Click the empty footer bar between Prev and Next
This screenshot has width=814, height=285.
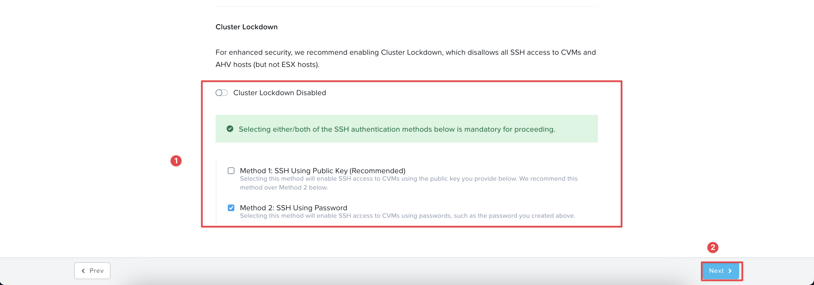click(406, 271)
